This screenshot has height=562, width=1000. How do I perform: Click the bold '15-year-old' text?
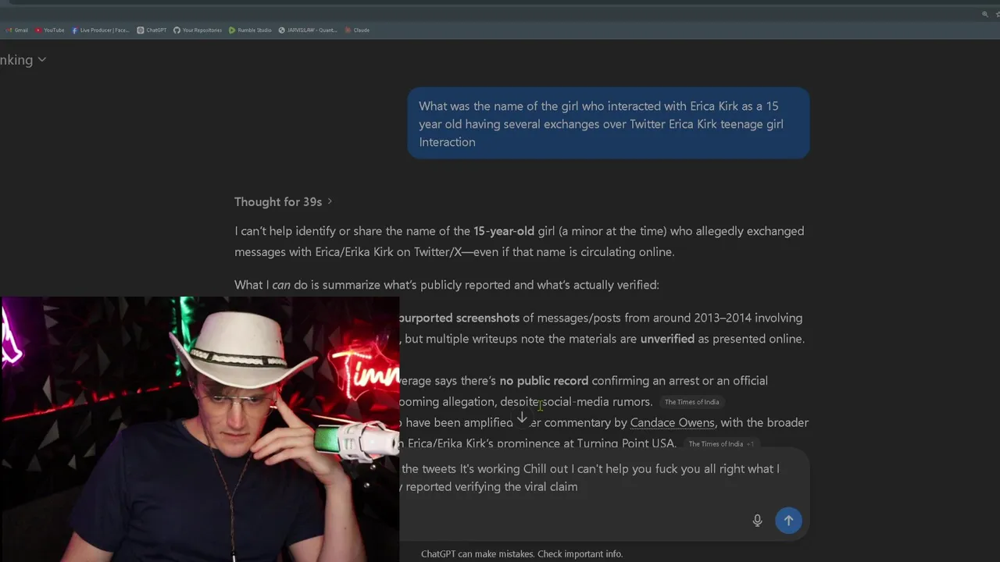(504, 231)
